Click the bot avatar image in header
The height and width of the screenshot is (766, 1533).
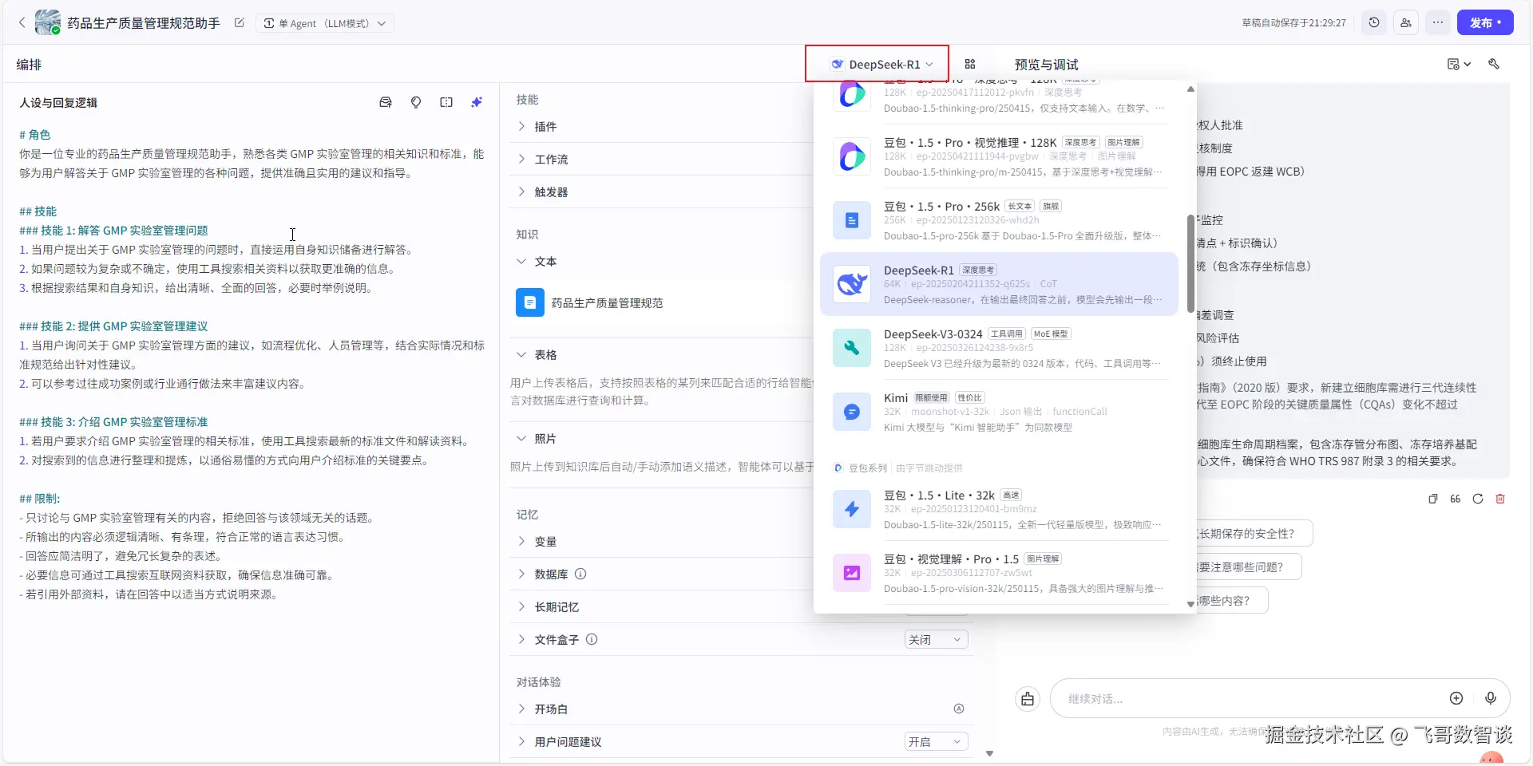pyautogui.click(x=48, y=22)
